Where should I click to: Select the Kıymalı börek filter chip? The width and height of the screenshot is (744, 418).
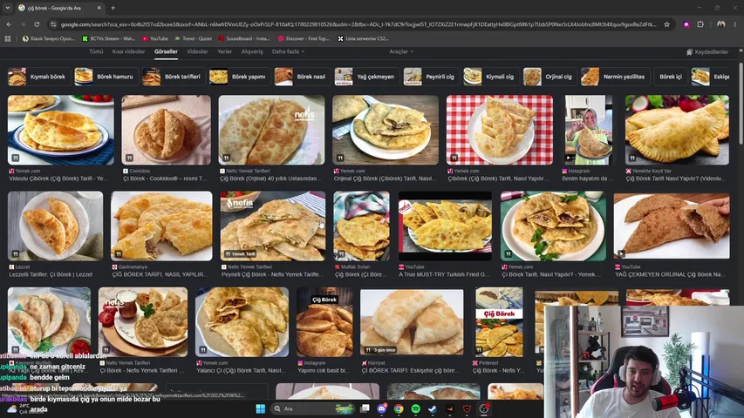(x=39, y=77)
